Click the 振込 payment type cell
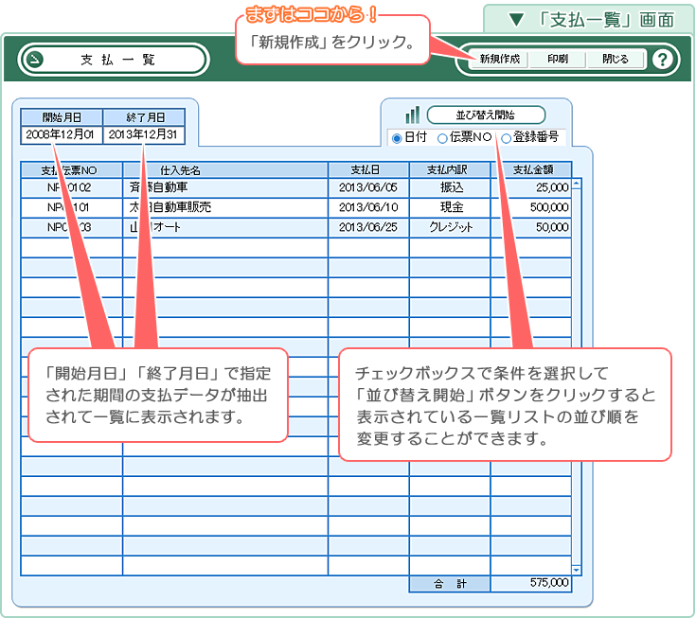The image size is (696, 618). pyautogui.click(x=450, y=187)
